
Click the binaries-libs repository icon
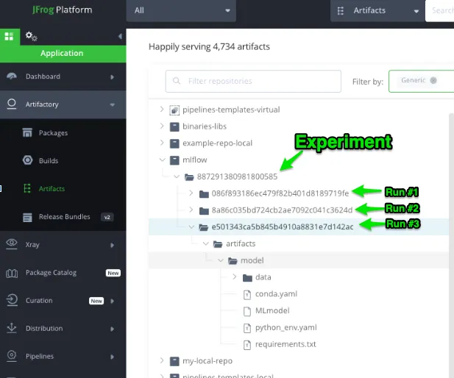[174, 126]
